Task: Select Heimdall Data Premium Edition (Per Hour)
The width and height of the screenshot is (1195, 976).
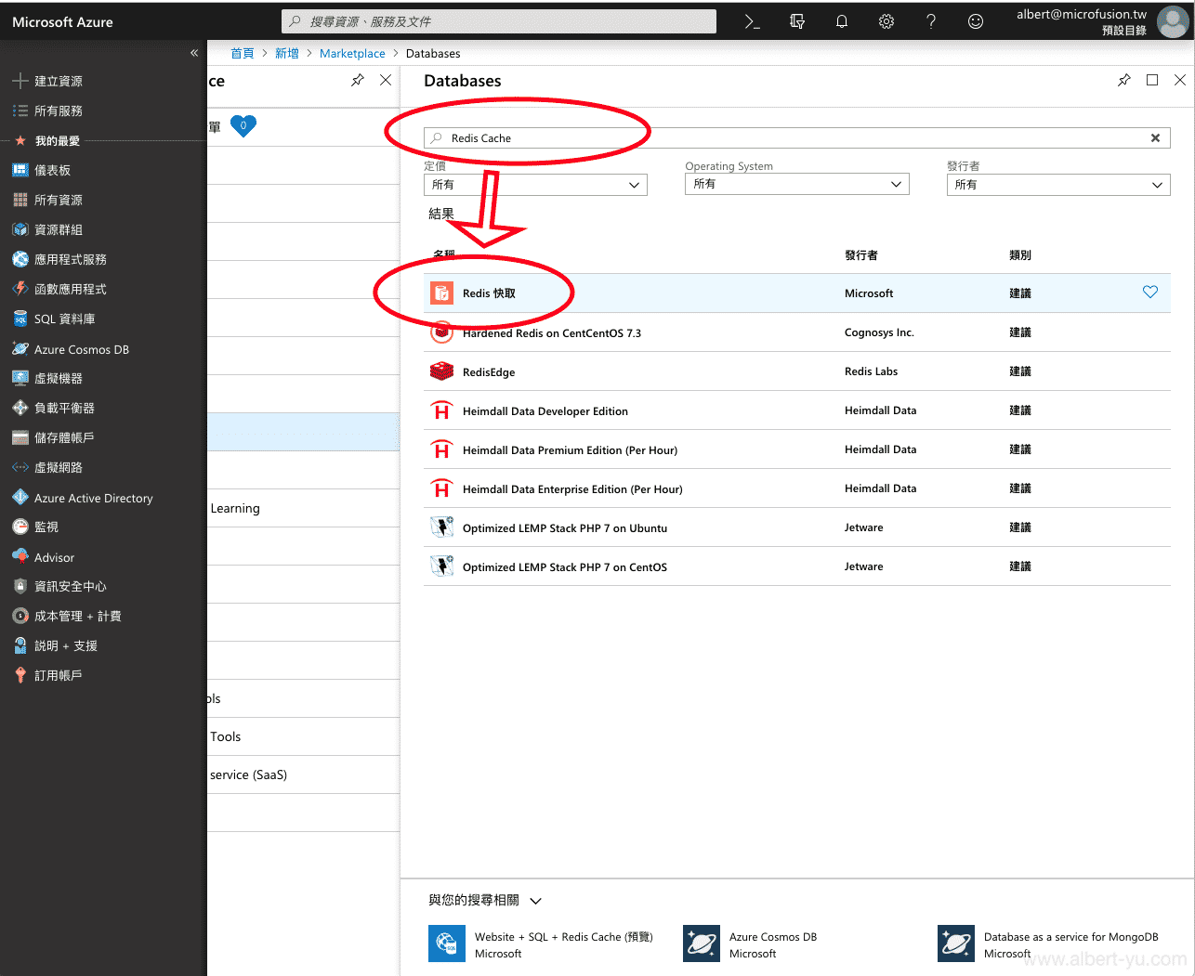Action: pyautogui.click(x=797, y=449)
